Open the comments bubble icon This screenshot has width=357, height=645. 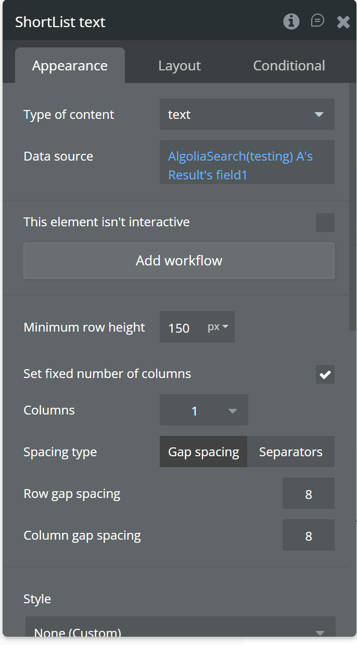tap(317, 21)
